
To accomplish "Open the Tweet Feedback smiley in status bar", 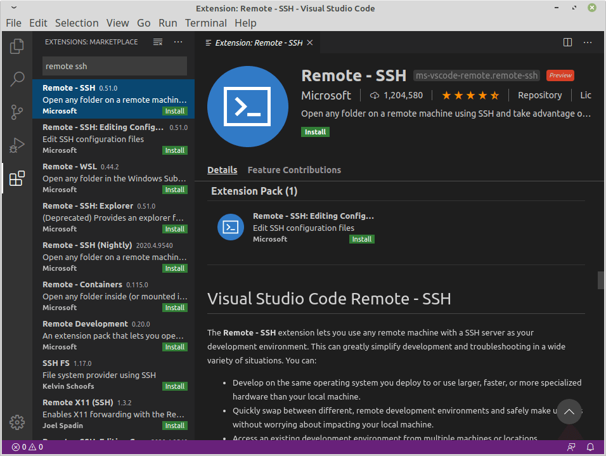I will (571, 446).
